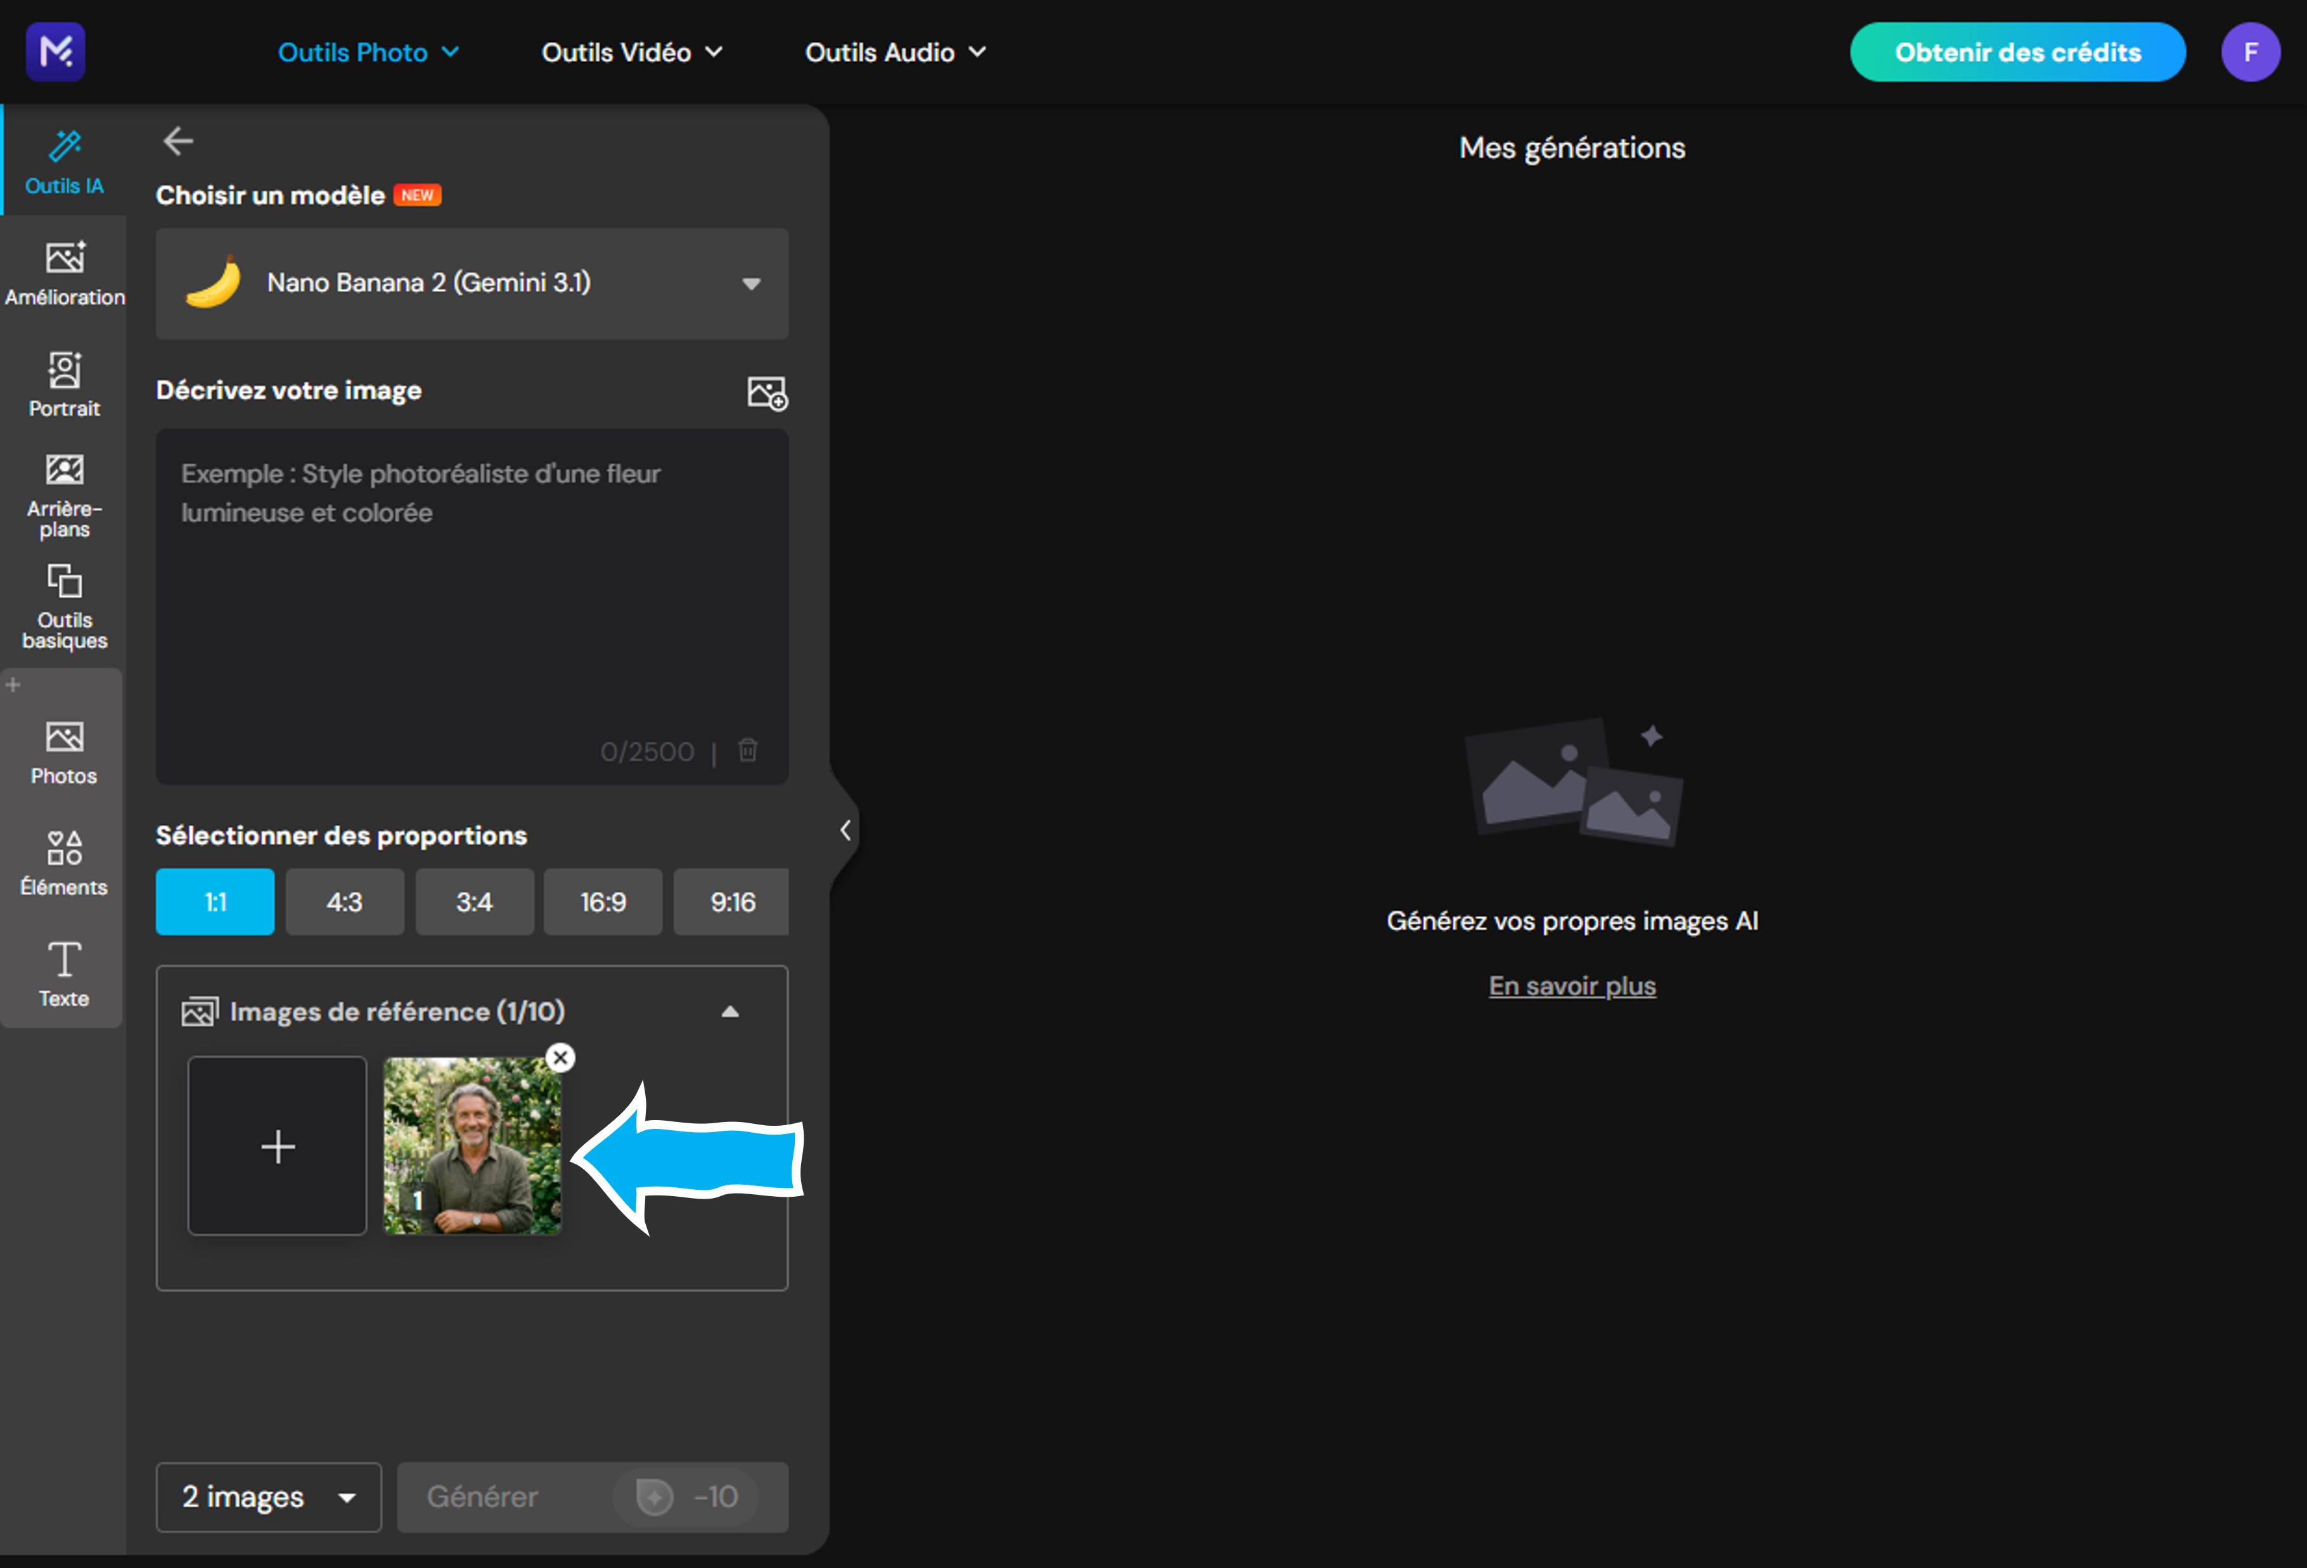The height and width of the screenshot is (1568, 2307).
Task: Select the 4:3 proportion option
Action: click(344, 901)
